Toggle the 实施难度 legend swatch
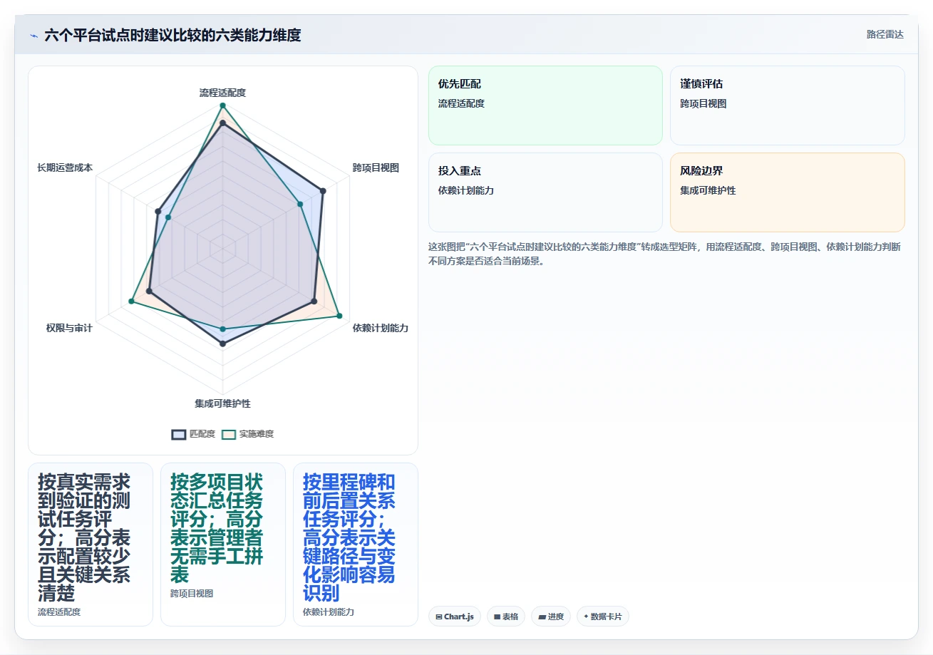Viewport: 933px width, 655px height. pyautogui.click(x=229, y=434)
